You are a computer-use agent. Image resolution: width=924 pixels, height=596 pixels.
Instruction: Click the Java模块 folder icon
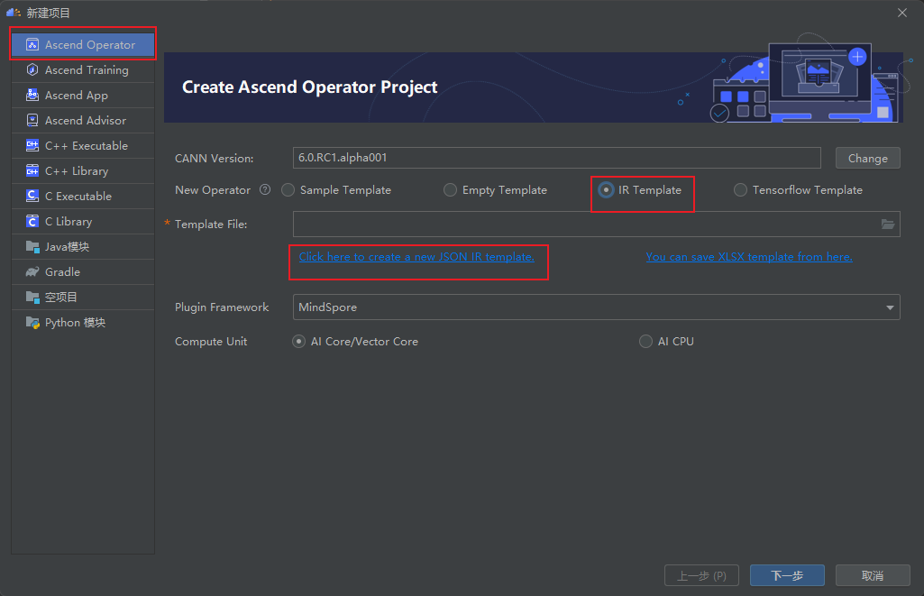tap(32, 246)
